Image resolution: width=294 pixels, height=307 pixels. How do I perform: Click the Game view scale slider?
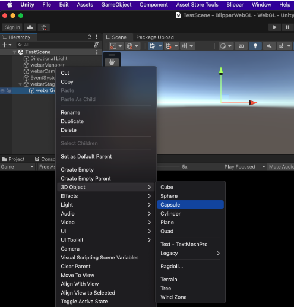tap(168, 167)
